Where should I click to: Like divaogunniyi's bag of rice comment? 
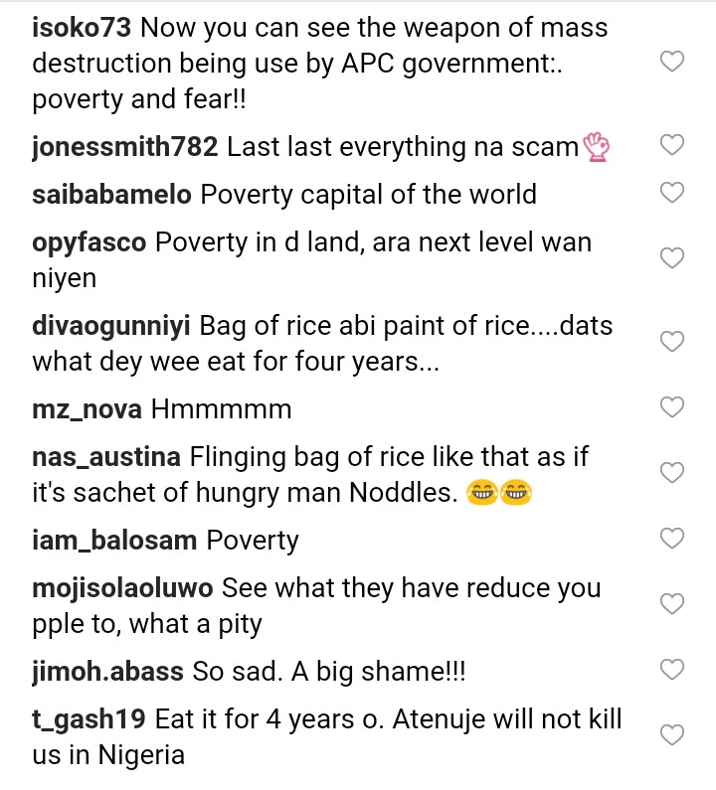click(x=672, y=342)
